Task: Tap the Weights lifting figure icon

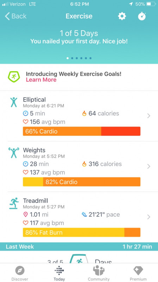Action: (x=14, y=153)
